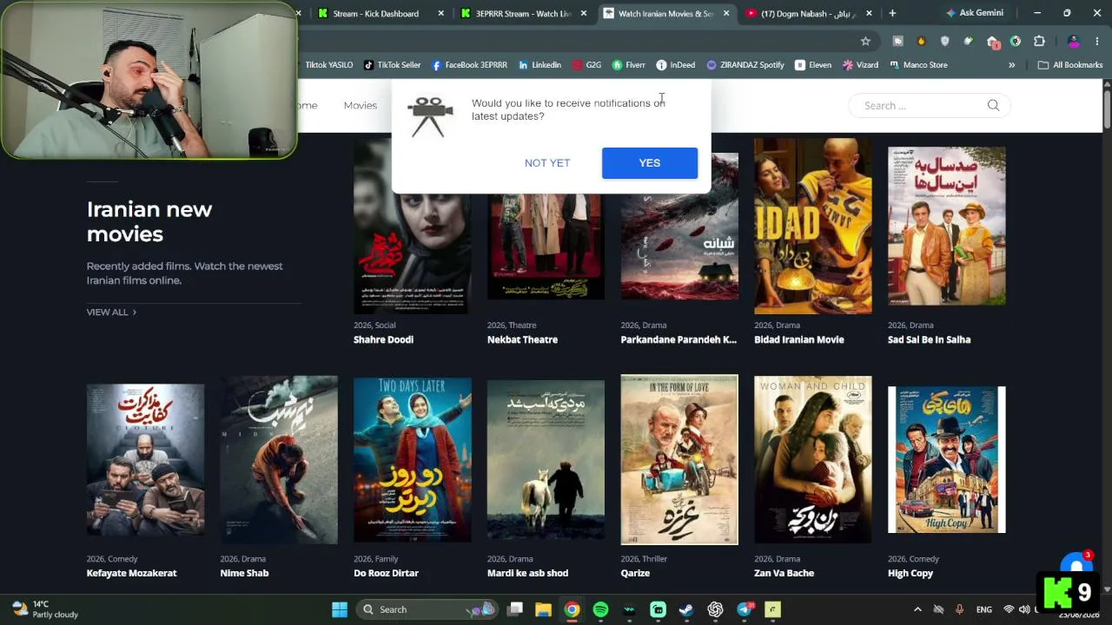Open Telegram from the taskbar

745,609
